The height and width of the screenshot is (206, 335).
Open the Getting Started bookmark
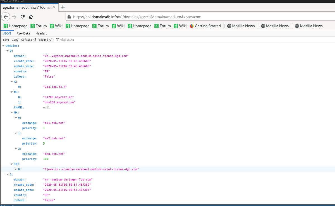coord(205,26)
